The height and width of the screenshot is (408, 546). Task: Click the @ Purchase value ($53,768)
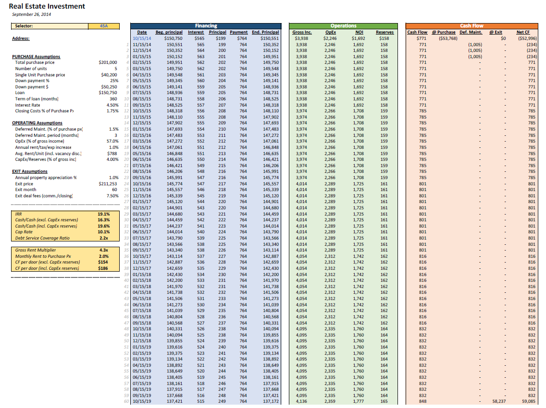(448, 38)
